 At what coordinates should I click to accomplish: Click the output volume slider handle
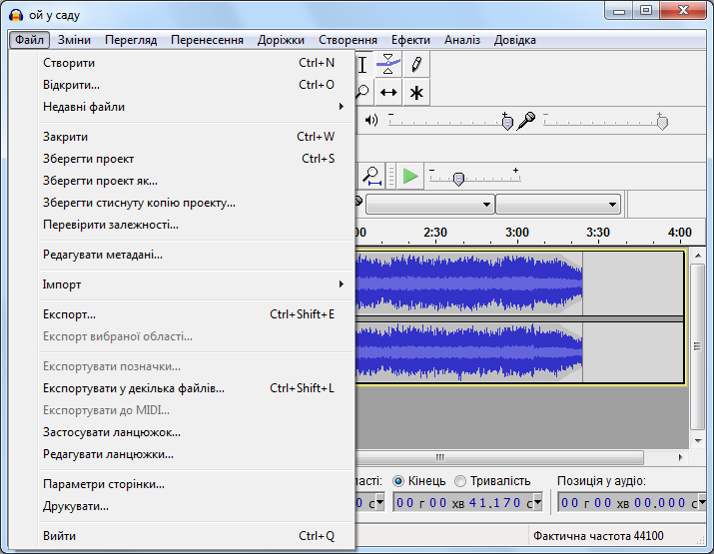point(507,123)
